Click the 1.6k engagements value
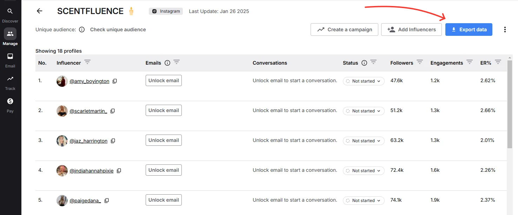 435,170
